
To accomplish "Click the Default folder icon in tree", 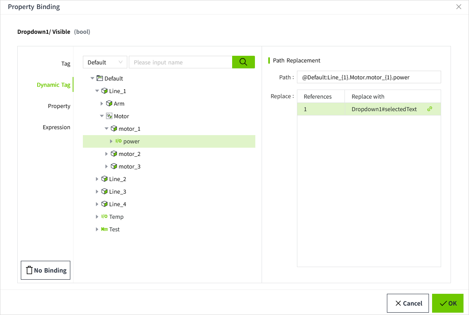I will tap(99, 79).
